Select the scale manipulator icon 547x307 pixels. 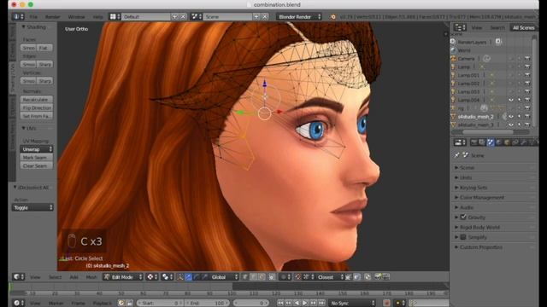[x=204, y=276]
